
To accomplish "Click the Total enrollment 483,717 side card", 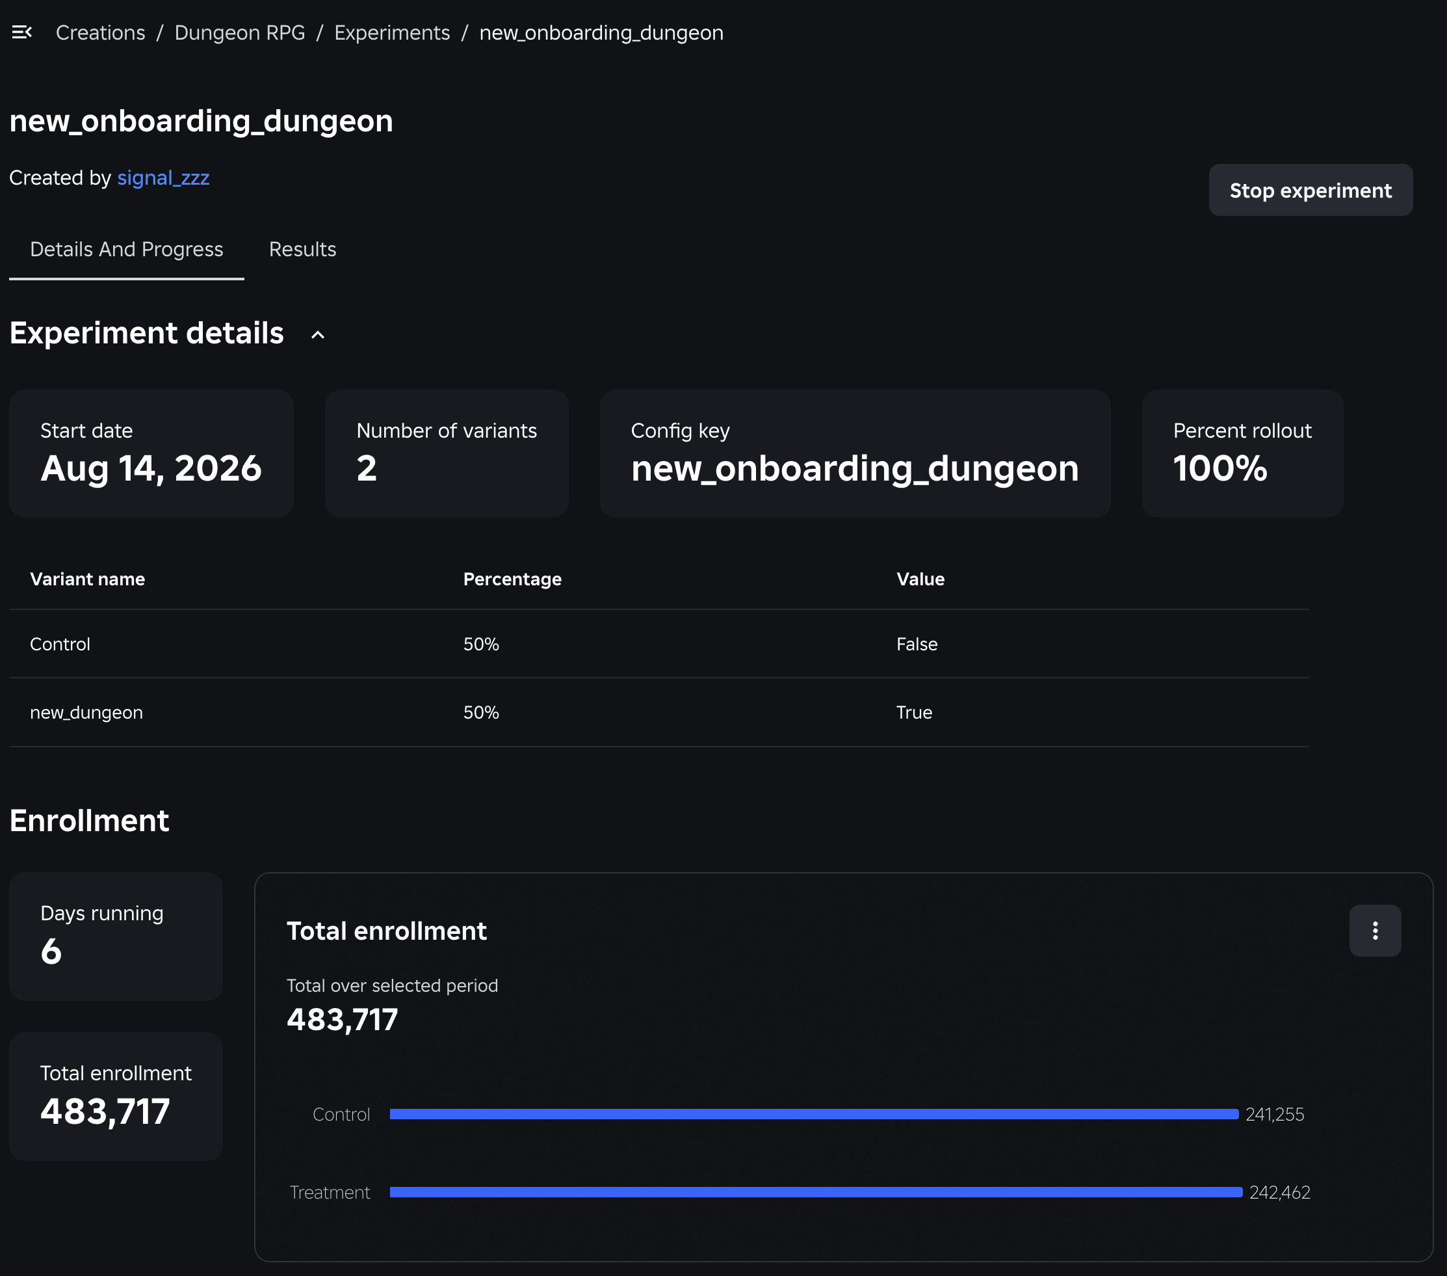I will click(116, 1096).
